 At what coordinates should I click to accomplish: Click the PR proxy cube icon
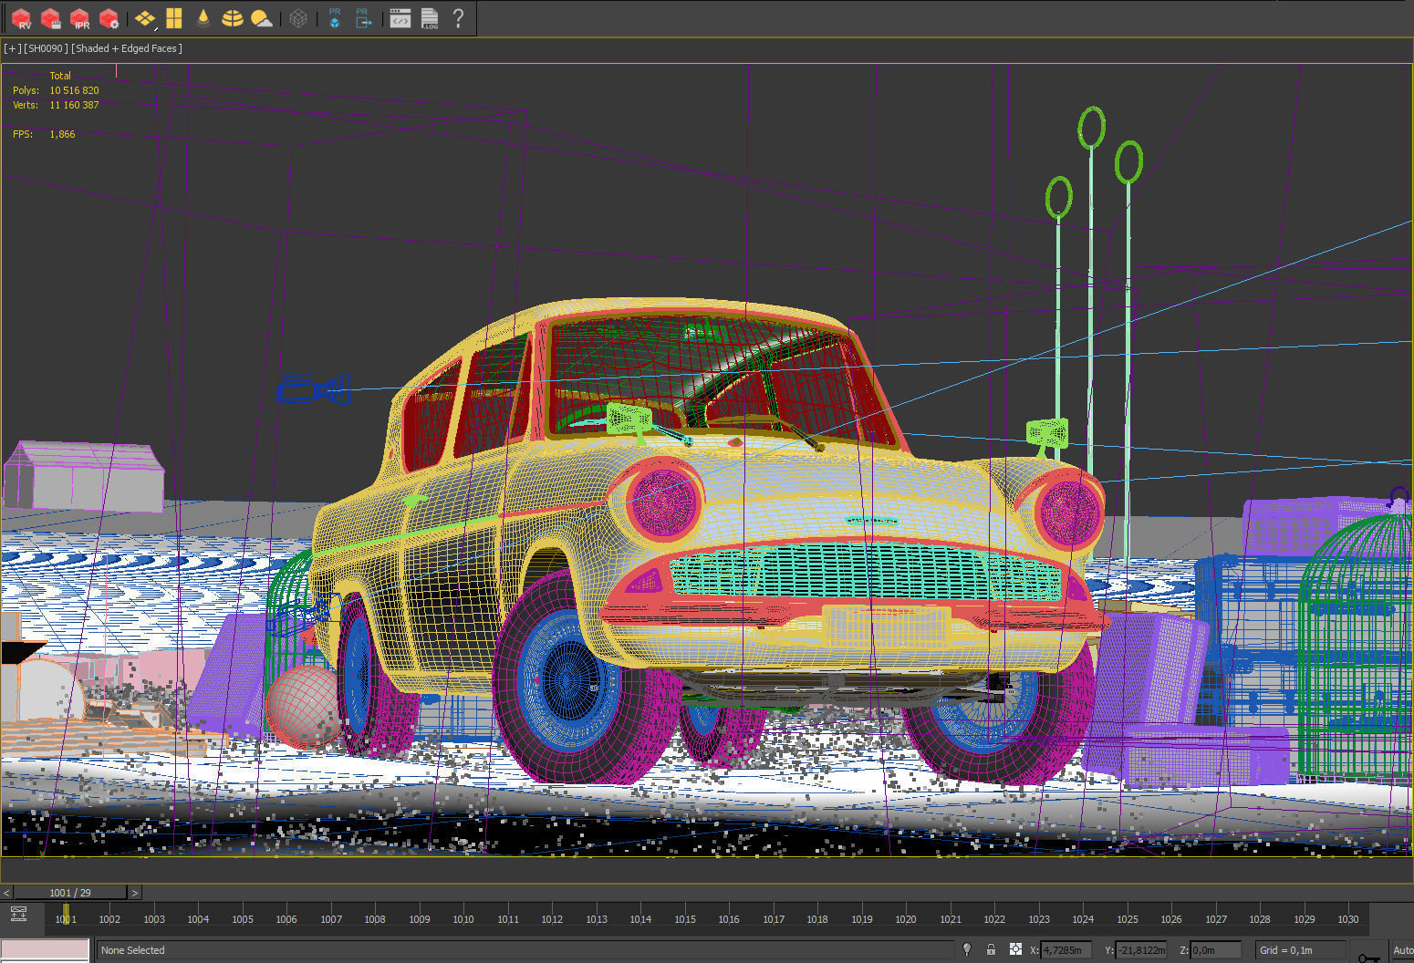pyautogui.click(x=335, y=18)
